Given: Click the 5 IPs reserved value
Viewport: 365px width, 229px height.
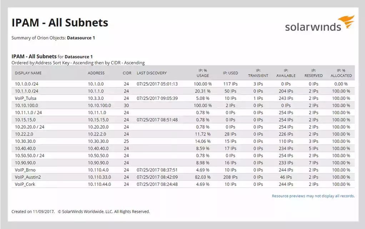Looking at the screenshot, I should pyautogui.click(x=314, y=148).
